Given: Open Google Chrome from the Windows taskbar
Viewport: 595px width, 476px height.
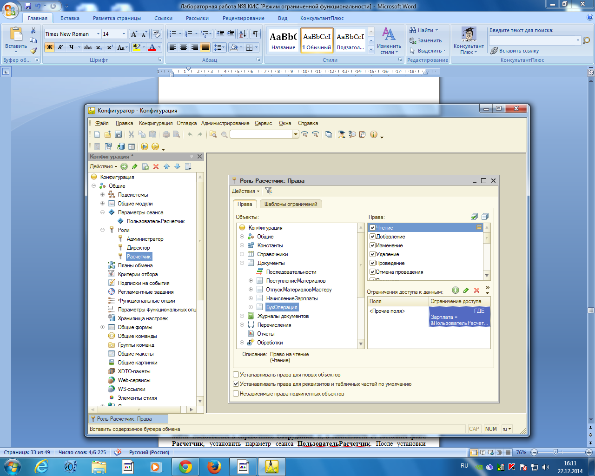Looking at the screenshot, I should tap(185, 466).
